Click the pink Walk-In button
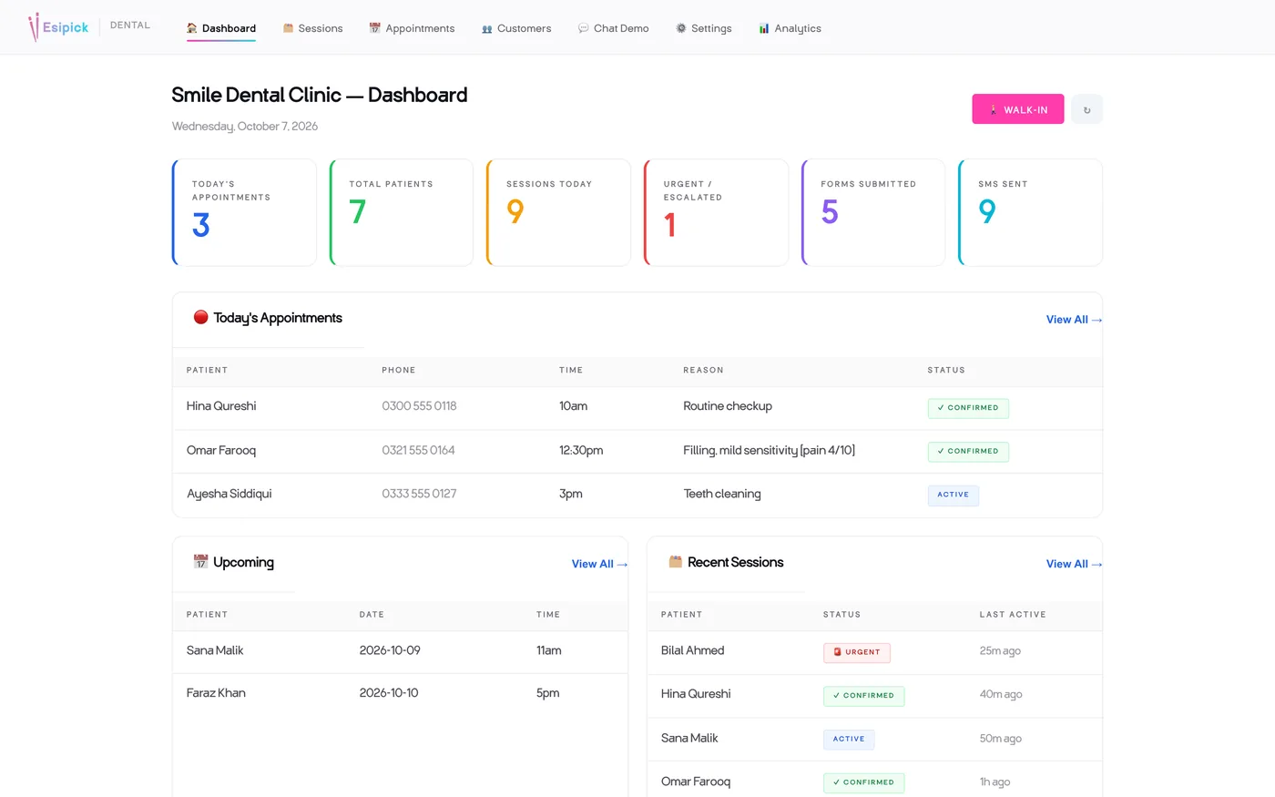 (x=1017, y=109)
